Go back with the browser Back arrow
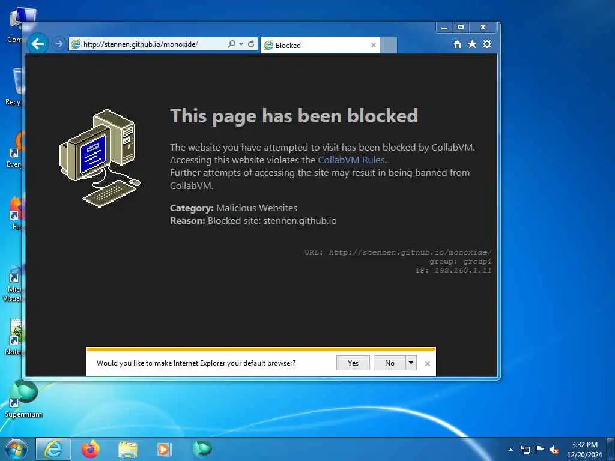Screen dimensions: 615x461 38,44
